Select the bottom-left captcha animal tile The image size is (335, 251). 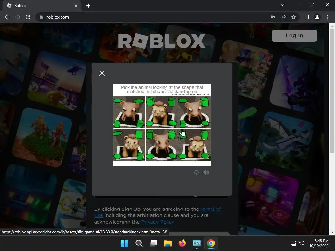[129, 145]
